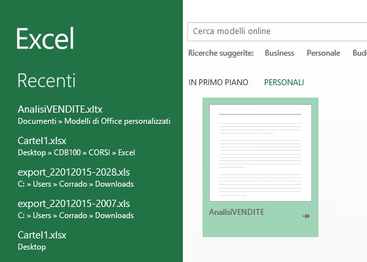Click the Excel title in sidebar
Viewport: 367px width, 262px height.
click(x=45, y=39)
